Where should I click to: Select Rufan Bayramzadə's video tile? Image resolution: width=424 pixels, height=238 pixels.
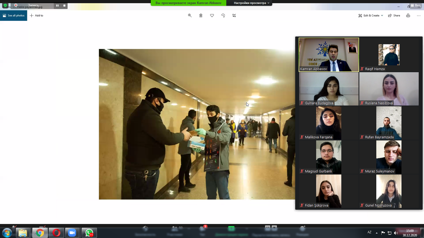tap(389, 123)
